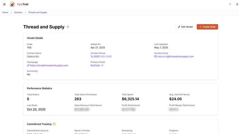Click the Added On date Apr 27, 2025
Viewport: 239px width, 134px height.
(x=98, y=48)
